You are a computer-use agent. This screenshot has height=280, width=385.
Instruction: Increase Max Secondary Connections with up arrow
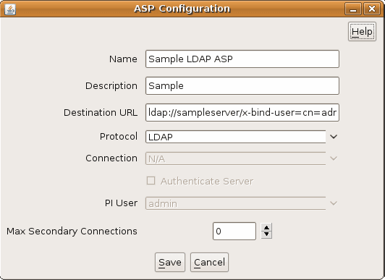tap(266, 227)
